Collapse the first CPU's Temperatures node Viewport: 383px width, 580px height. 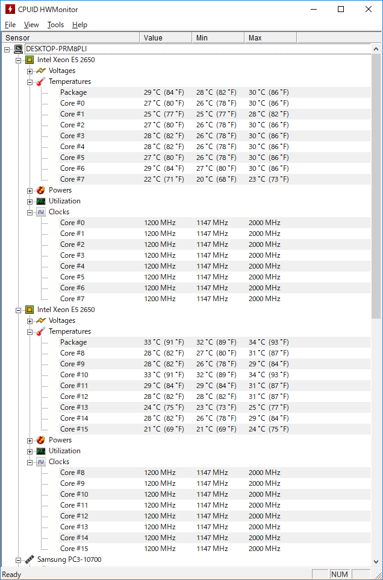[x=30, y=82]
